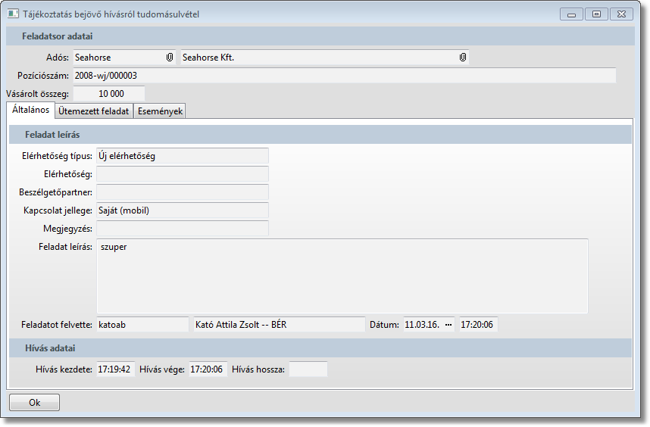Viewport: 650px width, 427px height.
Task: Open date picker ellipsis next to 11.03.16.
Action: (448, 325)
